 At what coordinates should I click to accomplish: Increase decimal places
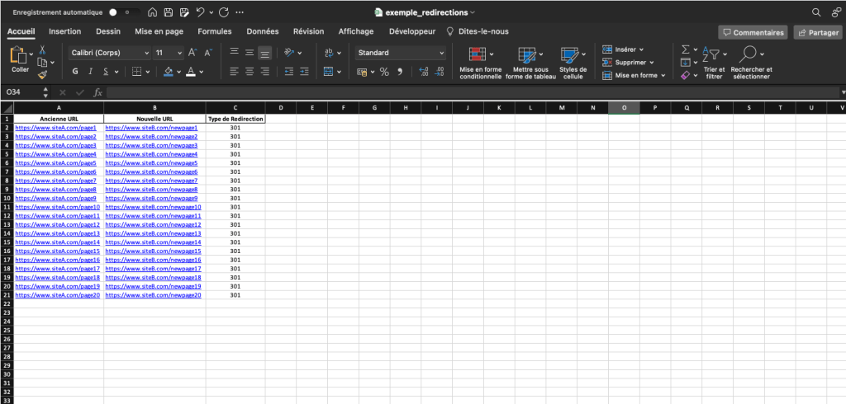click(424, 72)
